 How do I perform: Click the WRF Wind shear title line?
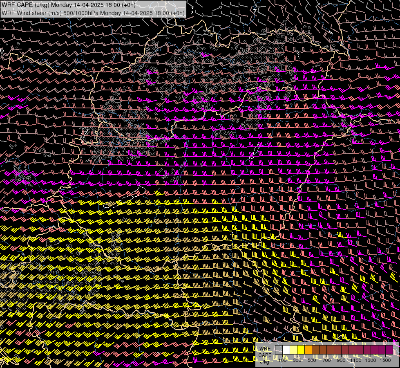pos(93,13)
